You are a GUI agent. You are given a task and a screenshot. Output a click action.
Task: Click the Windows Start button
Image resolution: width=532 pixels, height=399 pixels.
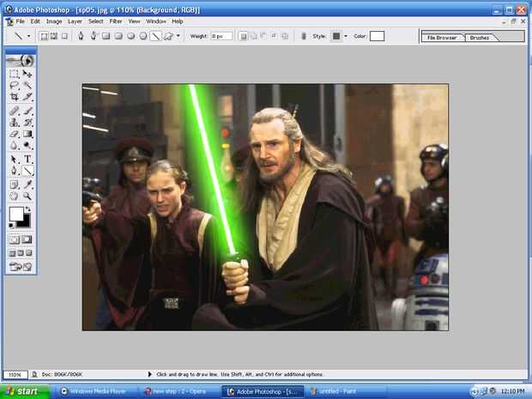coord(26,391)
